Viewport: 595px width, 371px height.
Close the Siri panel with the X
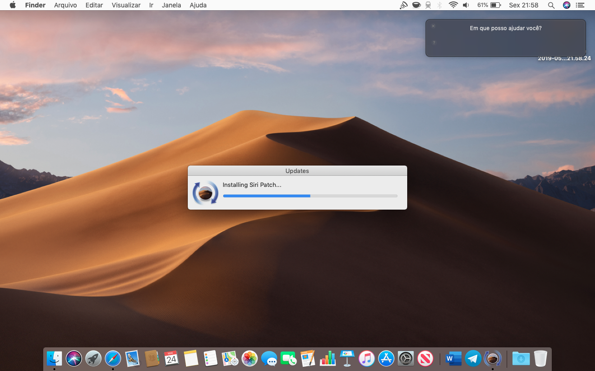click(433, 26)
